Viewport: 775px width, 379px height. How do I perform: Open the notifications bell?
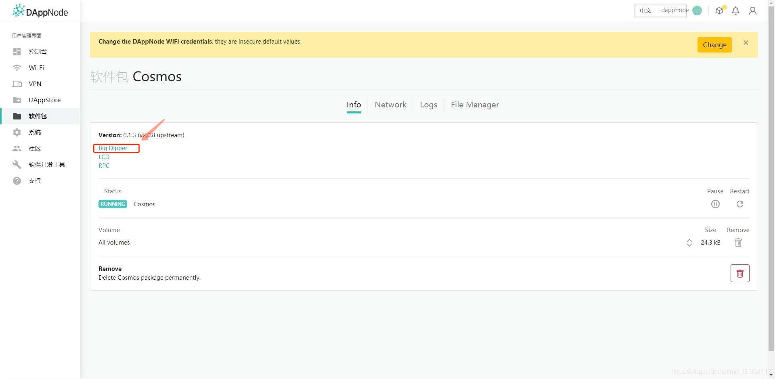point(736,11)
